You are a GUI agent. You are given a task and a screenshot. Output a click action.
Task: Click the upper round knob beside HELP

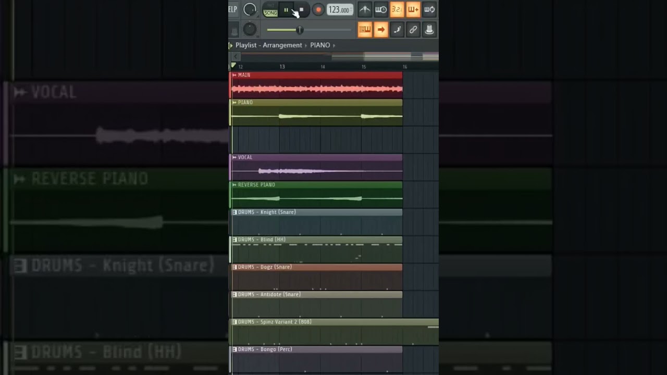250,9
